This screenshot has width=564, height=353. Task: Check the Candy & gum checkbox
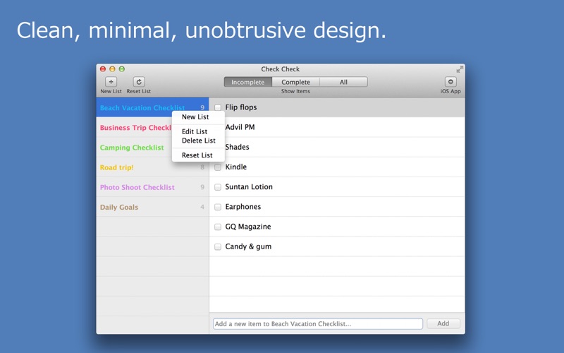pos(218,246)
